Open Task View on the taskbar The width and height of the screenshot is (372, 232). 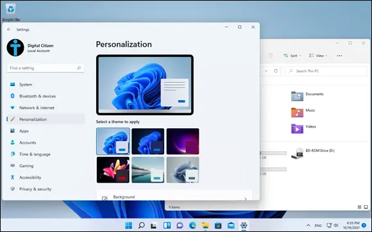pos(154,226)
